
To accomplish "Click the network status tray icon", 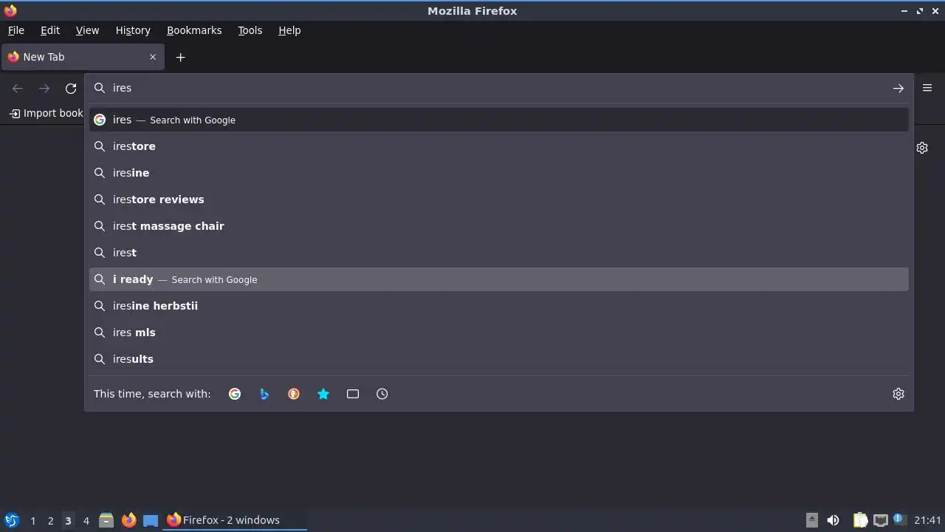I will pyautogui.click(x=880, y=520).
